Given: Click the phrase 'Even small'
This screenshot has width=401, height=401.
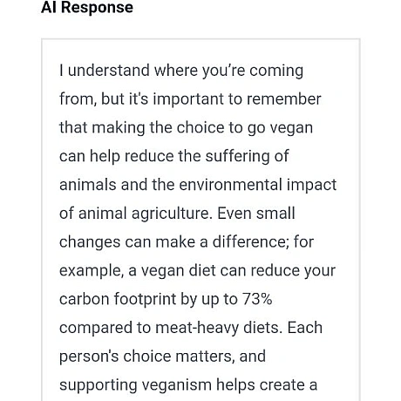Looking at the screenshot, I should point(256,214).
